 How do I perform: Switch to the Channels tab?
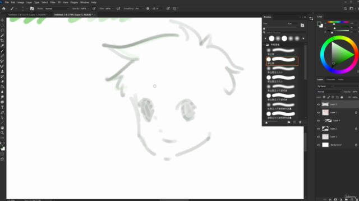point(330,79)
